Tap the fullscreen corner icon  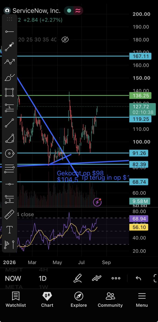(x=156, y=278)
